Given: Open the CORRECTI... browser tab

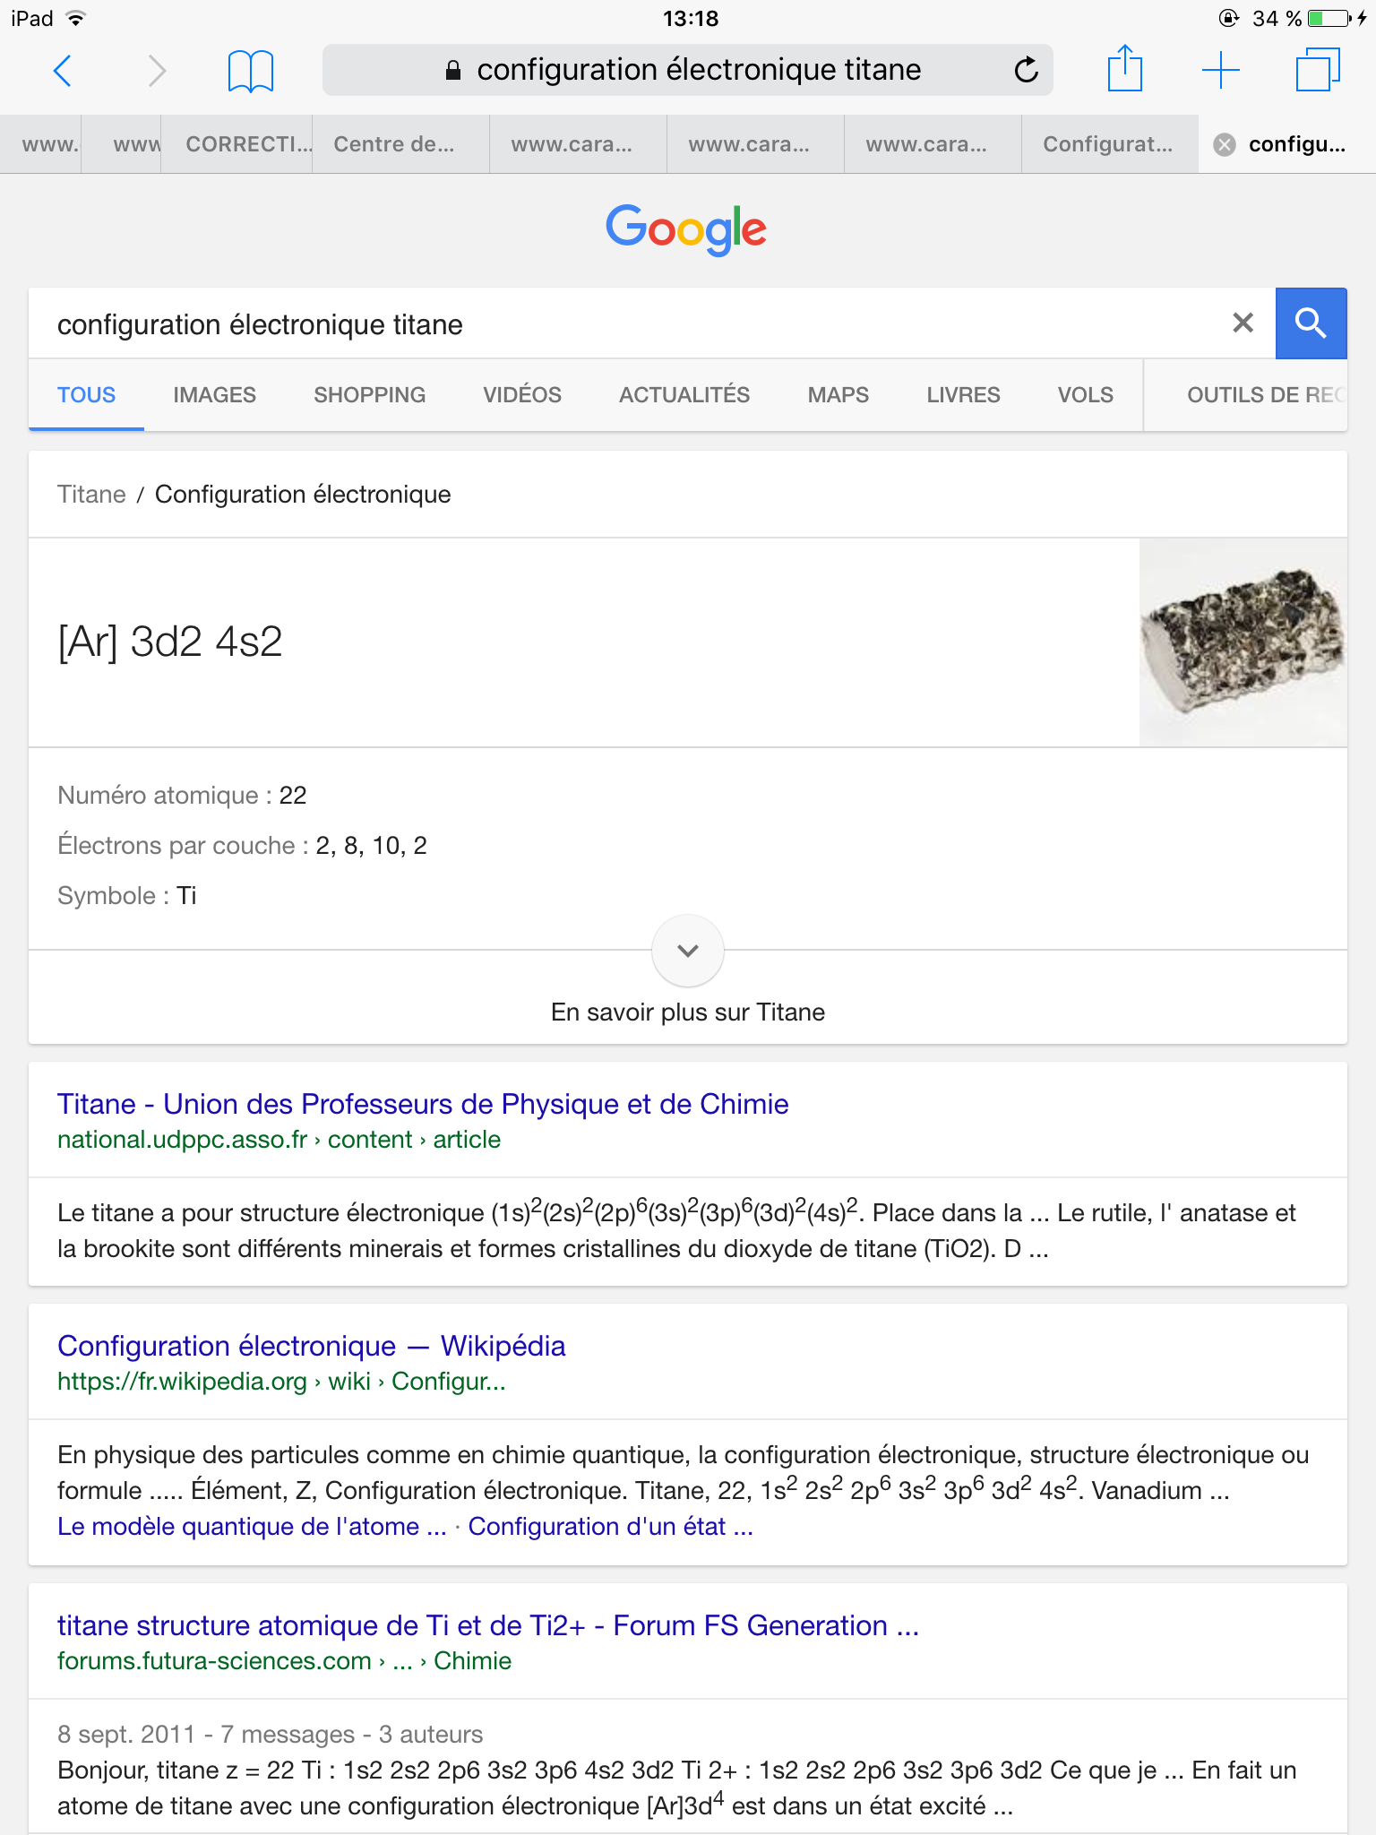Looking at the screenshot, I should coord(248,144).
